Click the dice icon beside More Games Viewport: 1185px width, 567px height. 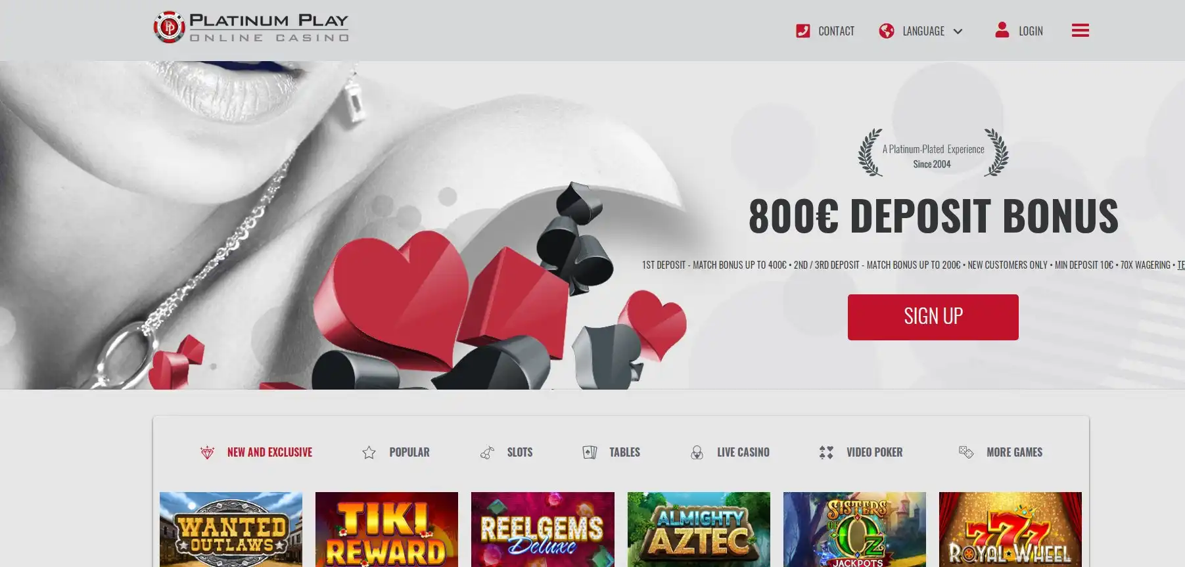pos(965,452)
